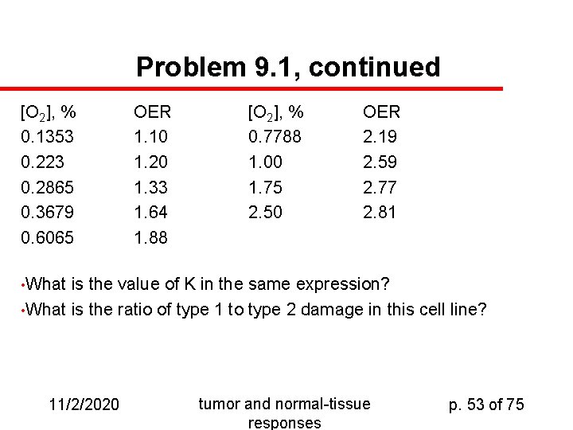
Task: Select the second '[O2], %' column header
Action: point(275,112)
